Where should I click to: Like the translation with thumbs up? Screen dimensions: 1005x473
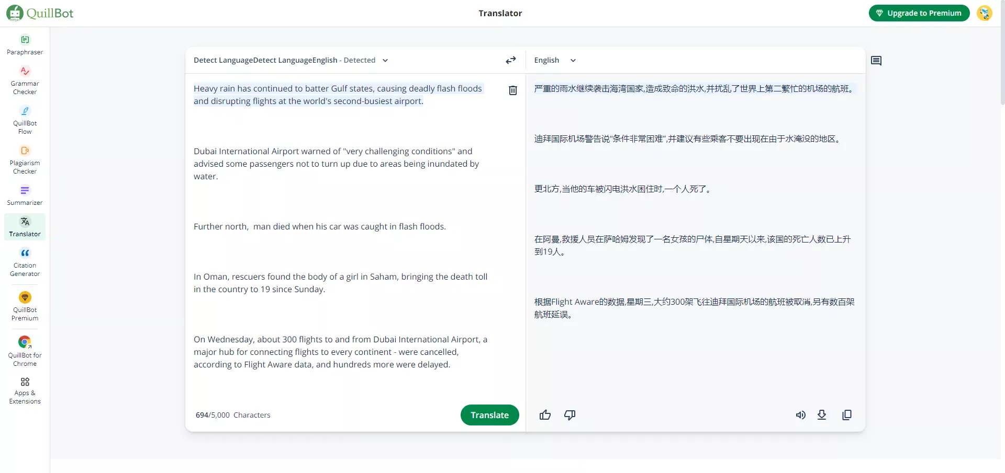545,415
